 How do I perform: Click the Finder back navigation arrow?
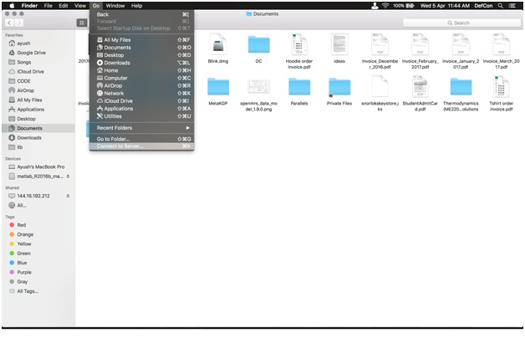[x=9, y=23]
